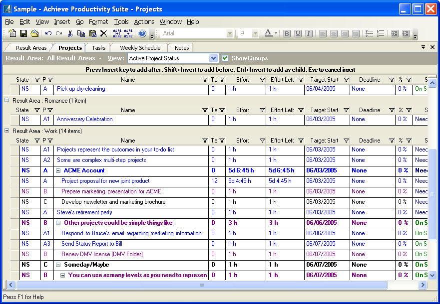Switch to the Result Areas tab
The image size is (440, 304).
[x=31, y=48]
